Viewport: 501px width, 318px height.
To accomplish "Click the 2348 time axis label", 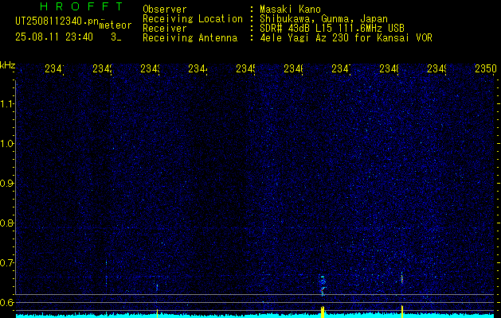I will [389, 68].
